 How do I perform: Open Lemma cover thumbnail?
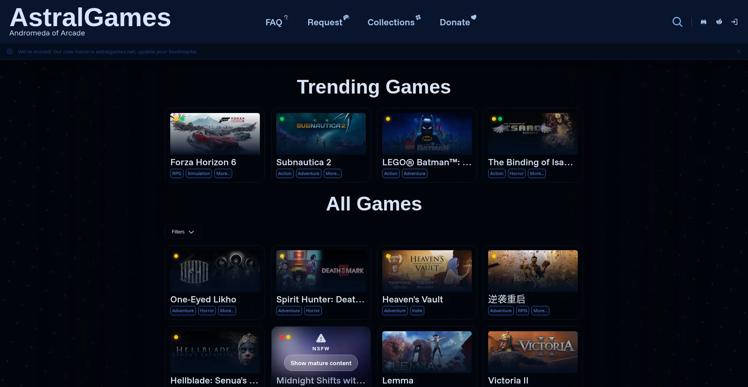tap(427, 352)
